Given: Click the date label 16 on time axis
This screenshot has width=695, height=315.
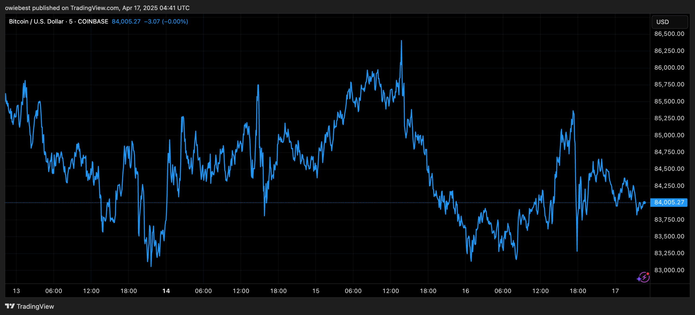Looking at the screenshot, I should 466,291.
